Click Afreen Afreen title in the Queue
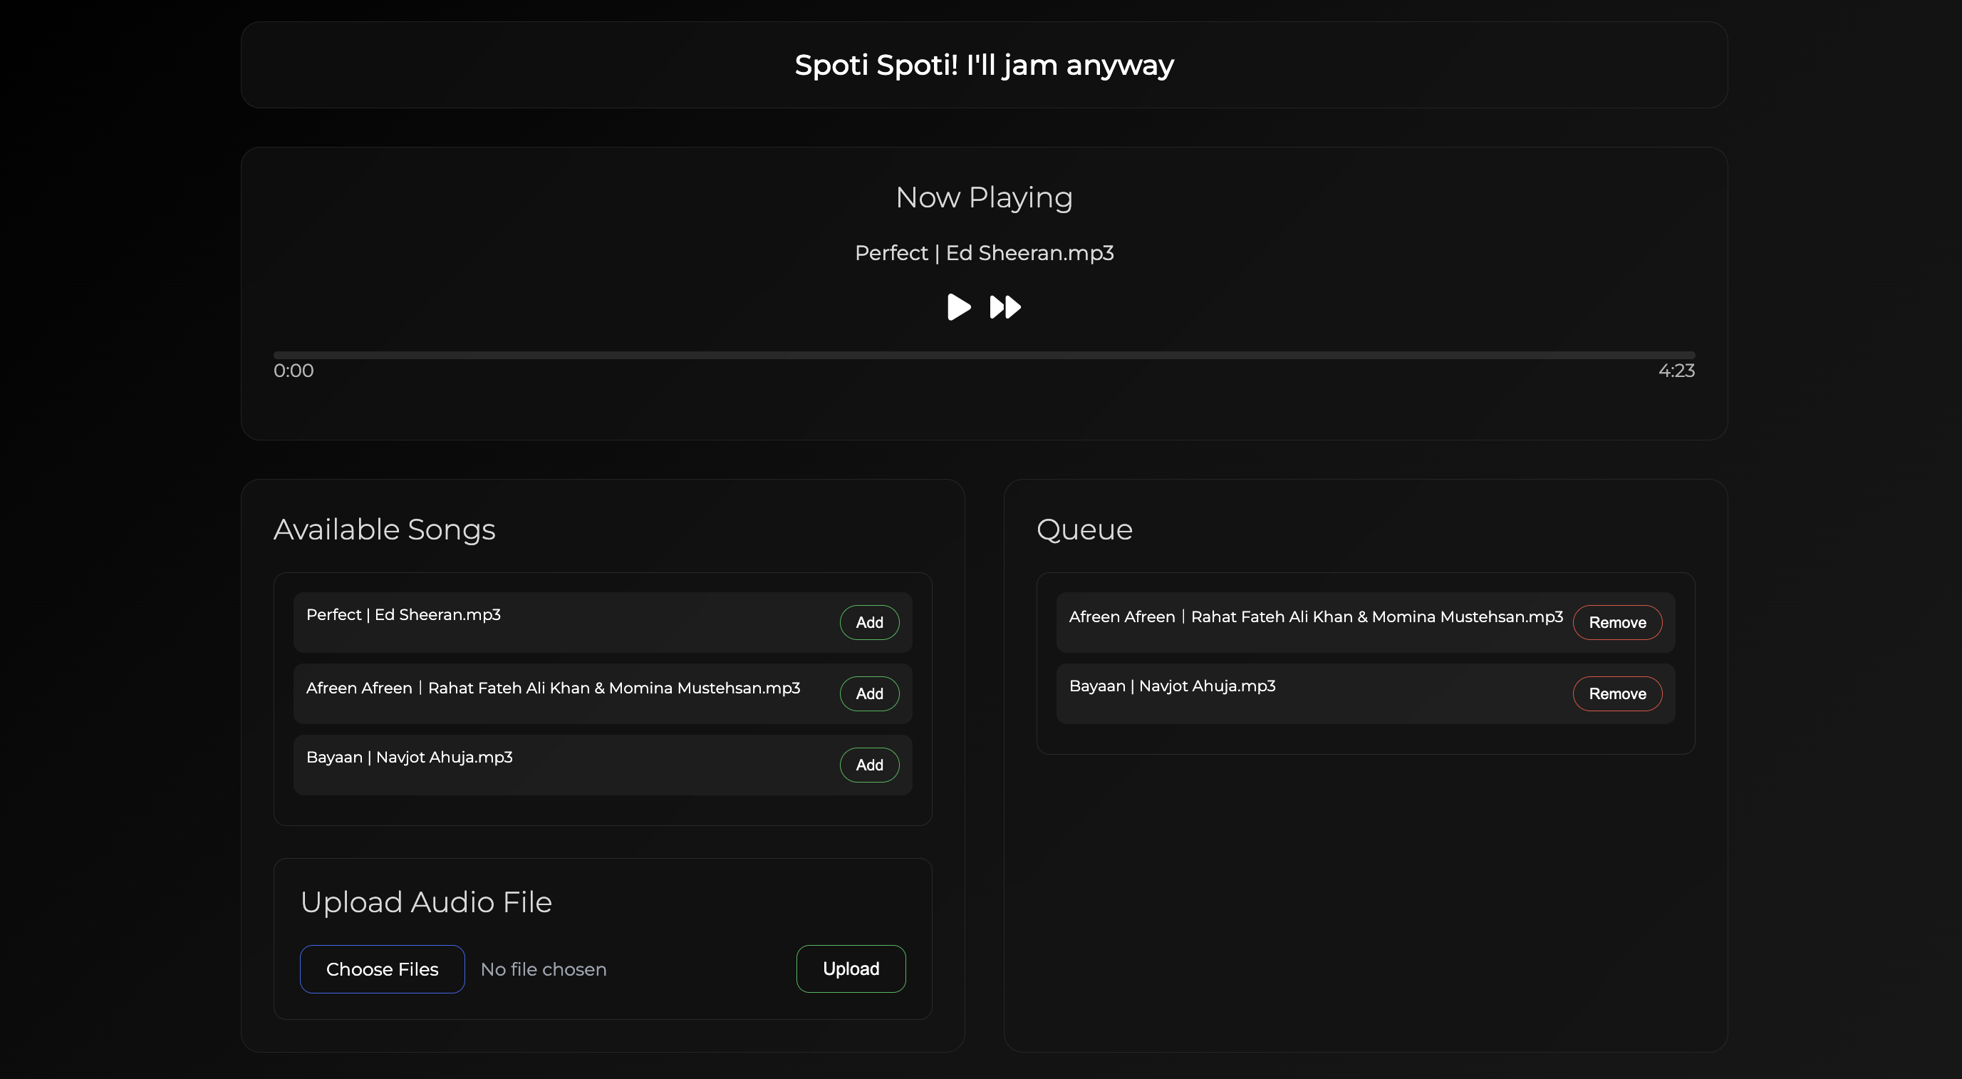The image size is (1962, 1079). pyautogui.click(x=1315, y=617)
